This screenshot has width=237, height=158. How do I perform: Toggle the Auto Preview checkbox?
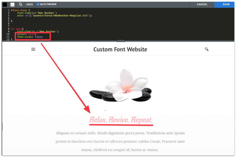coord(38,4)
